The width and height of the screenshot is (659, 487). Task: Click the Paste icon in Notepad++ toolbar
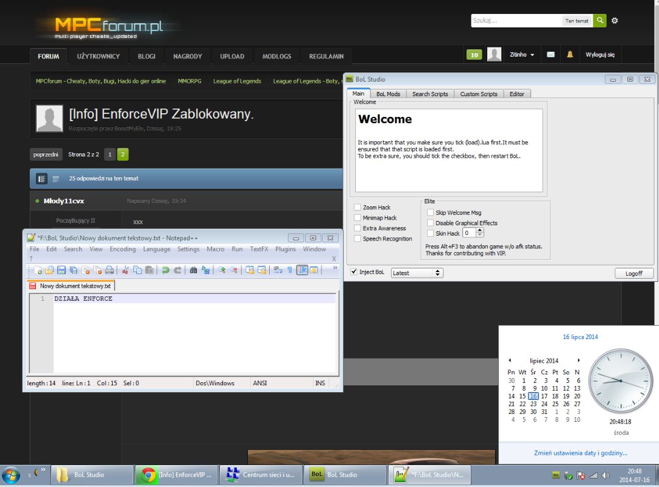pyautogui.click(x=149, y=270)
